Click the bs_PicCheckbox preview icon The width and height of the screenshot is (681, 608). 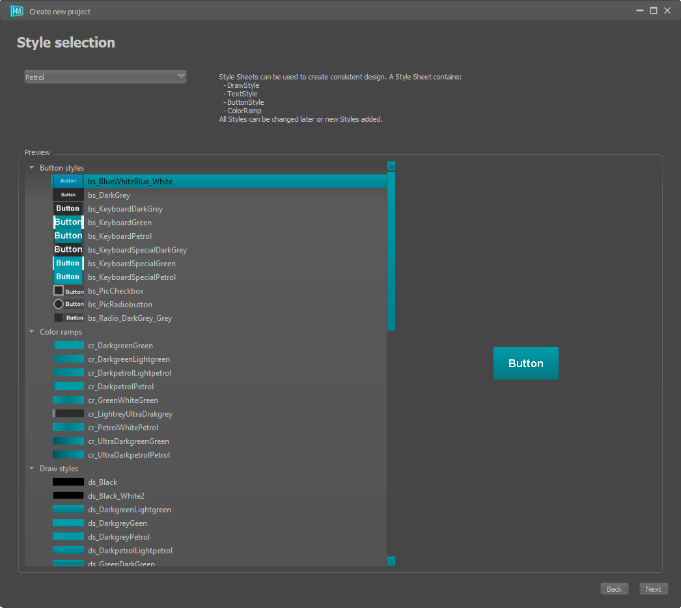(x=68, y=291)
